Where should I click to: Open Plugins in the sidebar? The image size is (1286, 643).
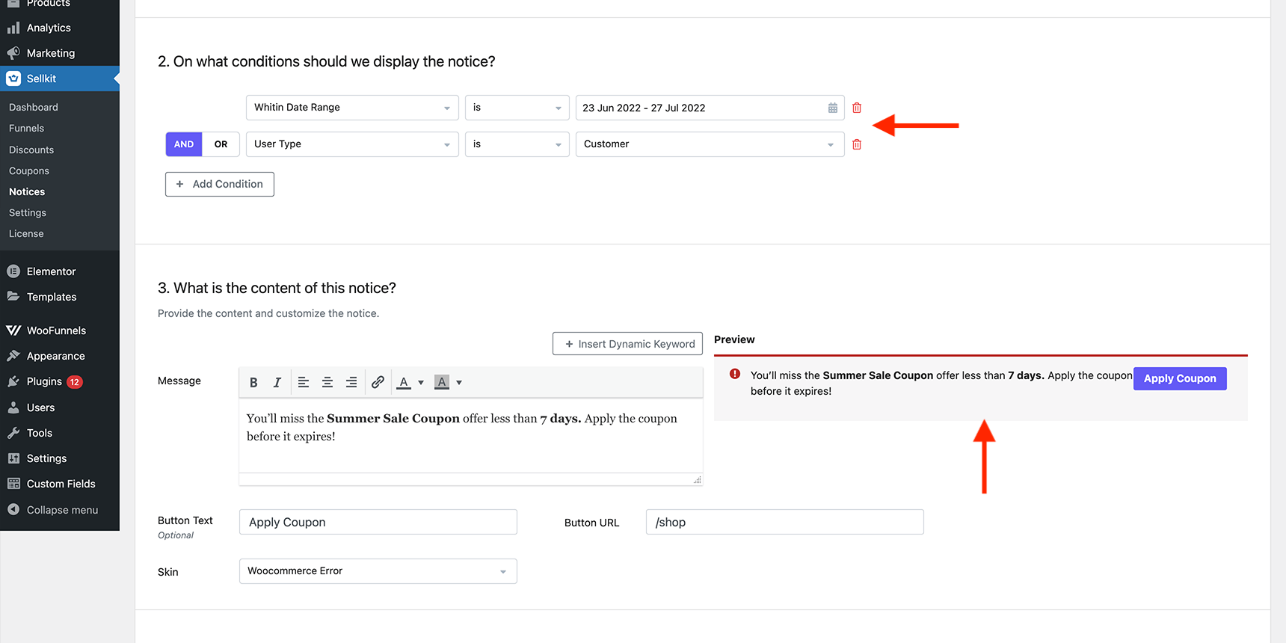60,381
